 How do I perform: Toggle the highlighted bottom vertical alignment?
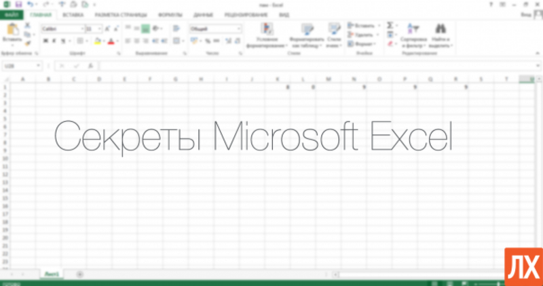click(x=146, y=28)
